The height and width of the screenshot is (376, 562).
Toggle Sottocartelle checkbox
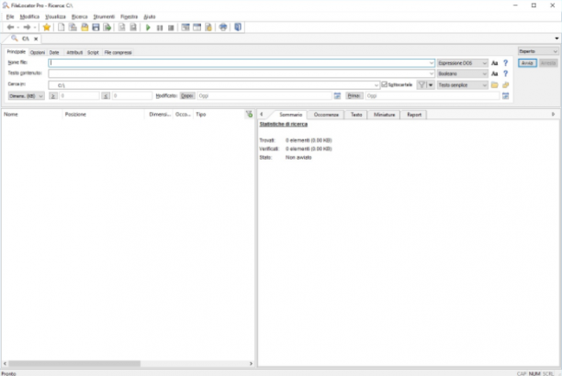[x=384, y=84]
